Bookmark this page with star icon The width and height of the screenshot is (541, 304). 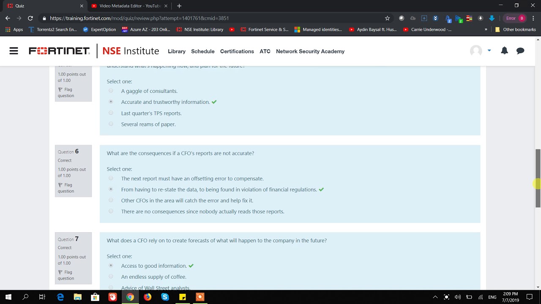tap(387, 18)
